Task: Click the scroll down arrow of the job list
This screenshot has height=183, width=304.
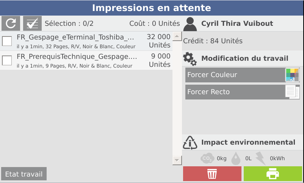Action: pos(177,160)
